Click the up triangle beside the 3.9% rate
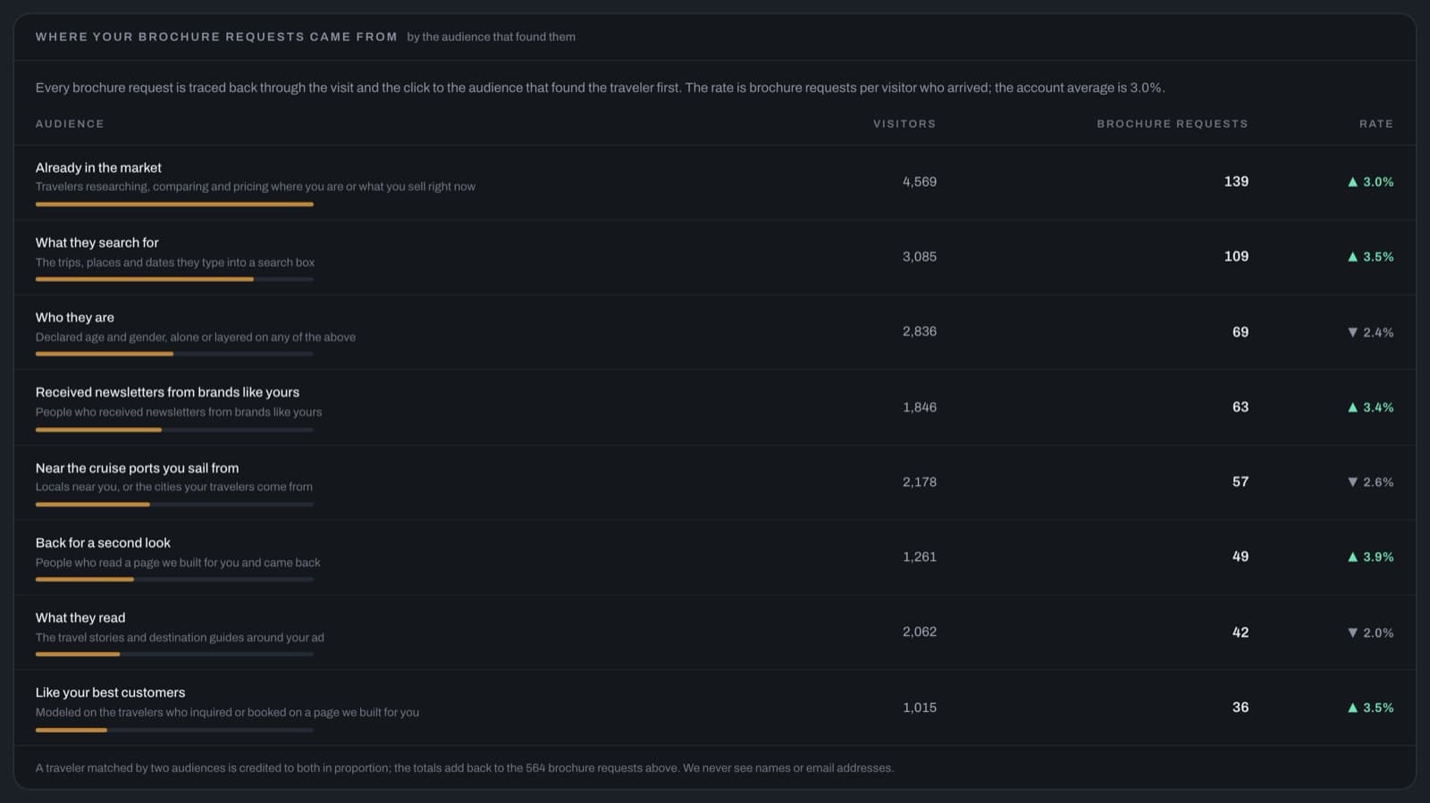 click(1352, 556)
